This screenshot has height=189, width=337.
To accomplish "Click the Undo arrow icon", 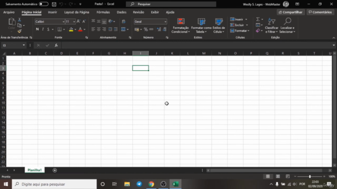I will point(61,4).
